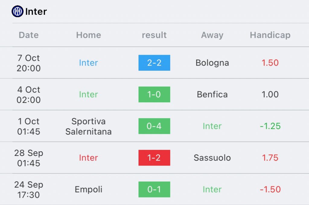The height and width of the screenshot is (205, 309).
Task: Open the Bologna team name
Action: (212, 63)
